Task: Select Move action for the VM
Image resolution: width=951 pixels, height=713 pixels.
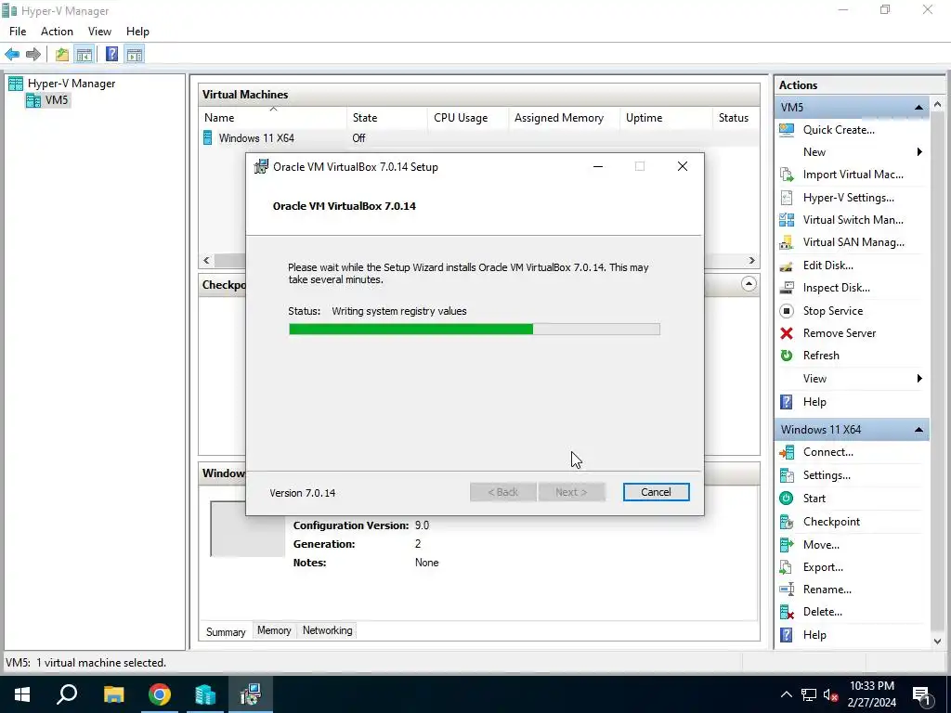Action: [x=821, y=545]
